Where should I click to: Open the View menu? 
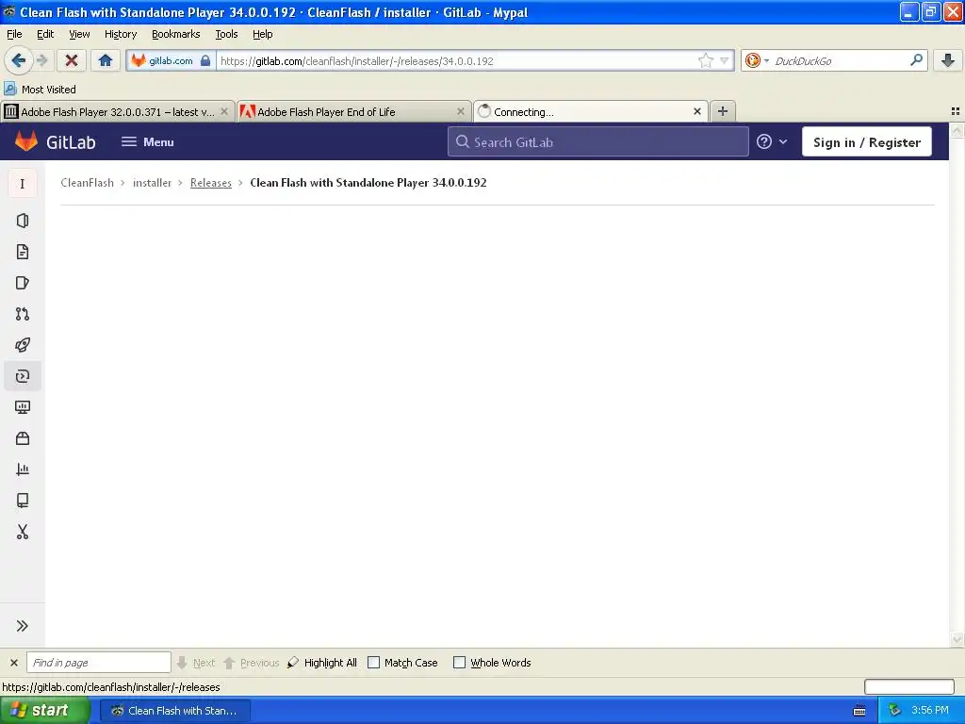[x=79, y=34]
